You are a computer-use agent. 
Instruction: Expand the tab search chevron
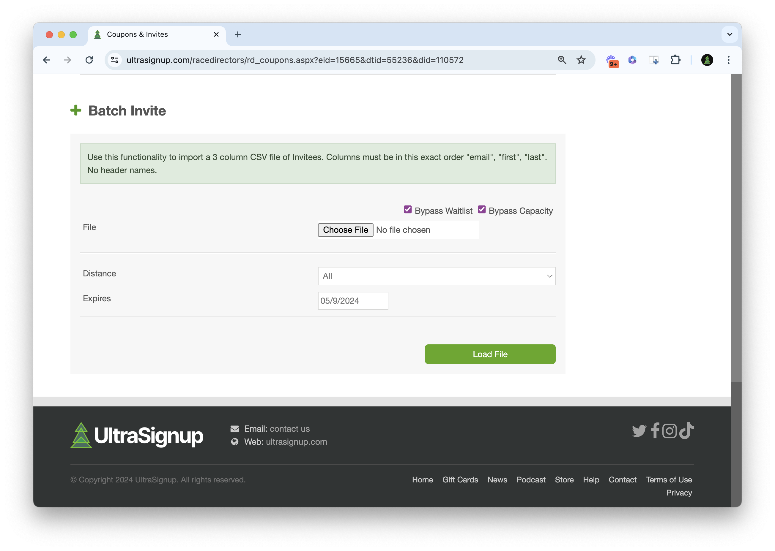point(729,34)
